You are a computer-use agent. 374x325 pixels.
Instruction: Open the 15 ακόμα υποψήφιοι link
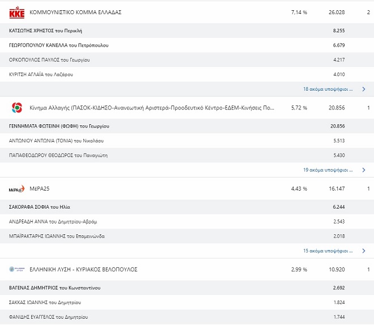point(328,251)
